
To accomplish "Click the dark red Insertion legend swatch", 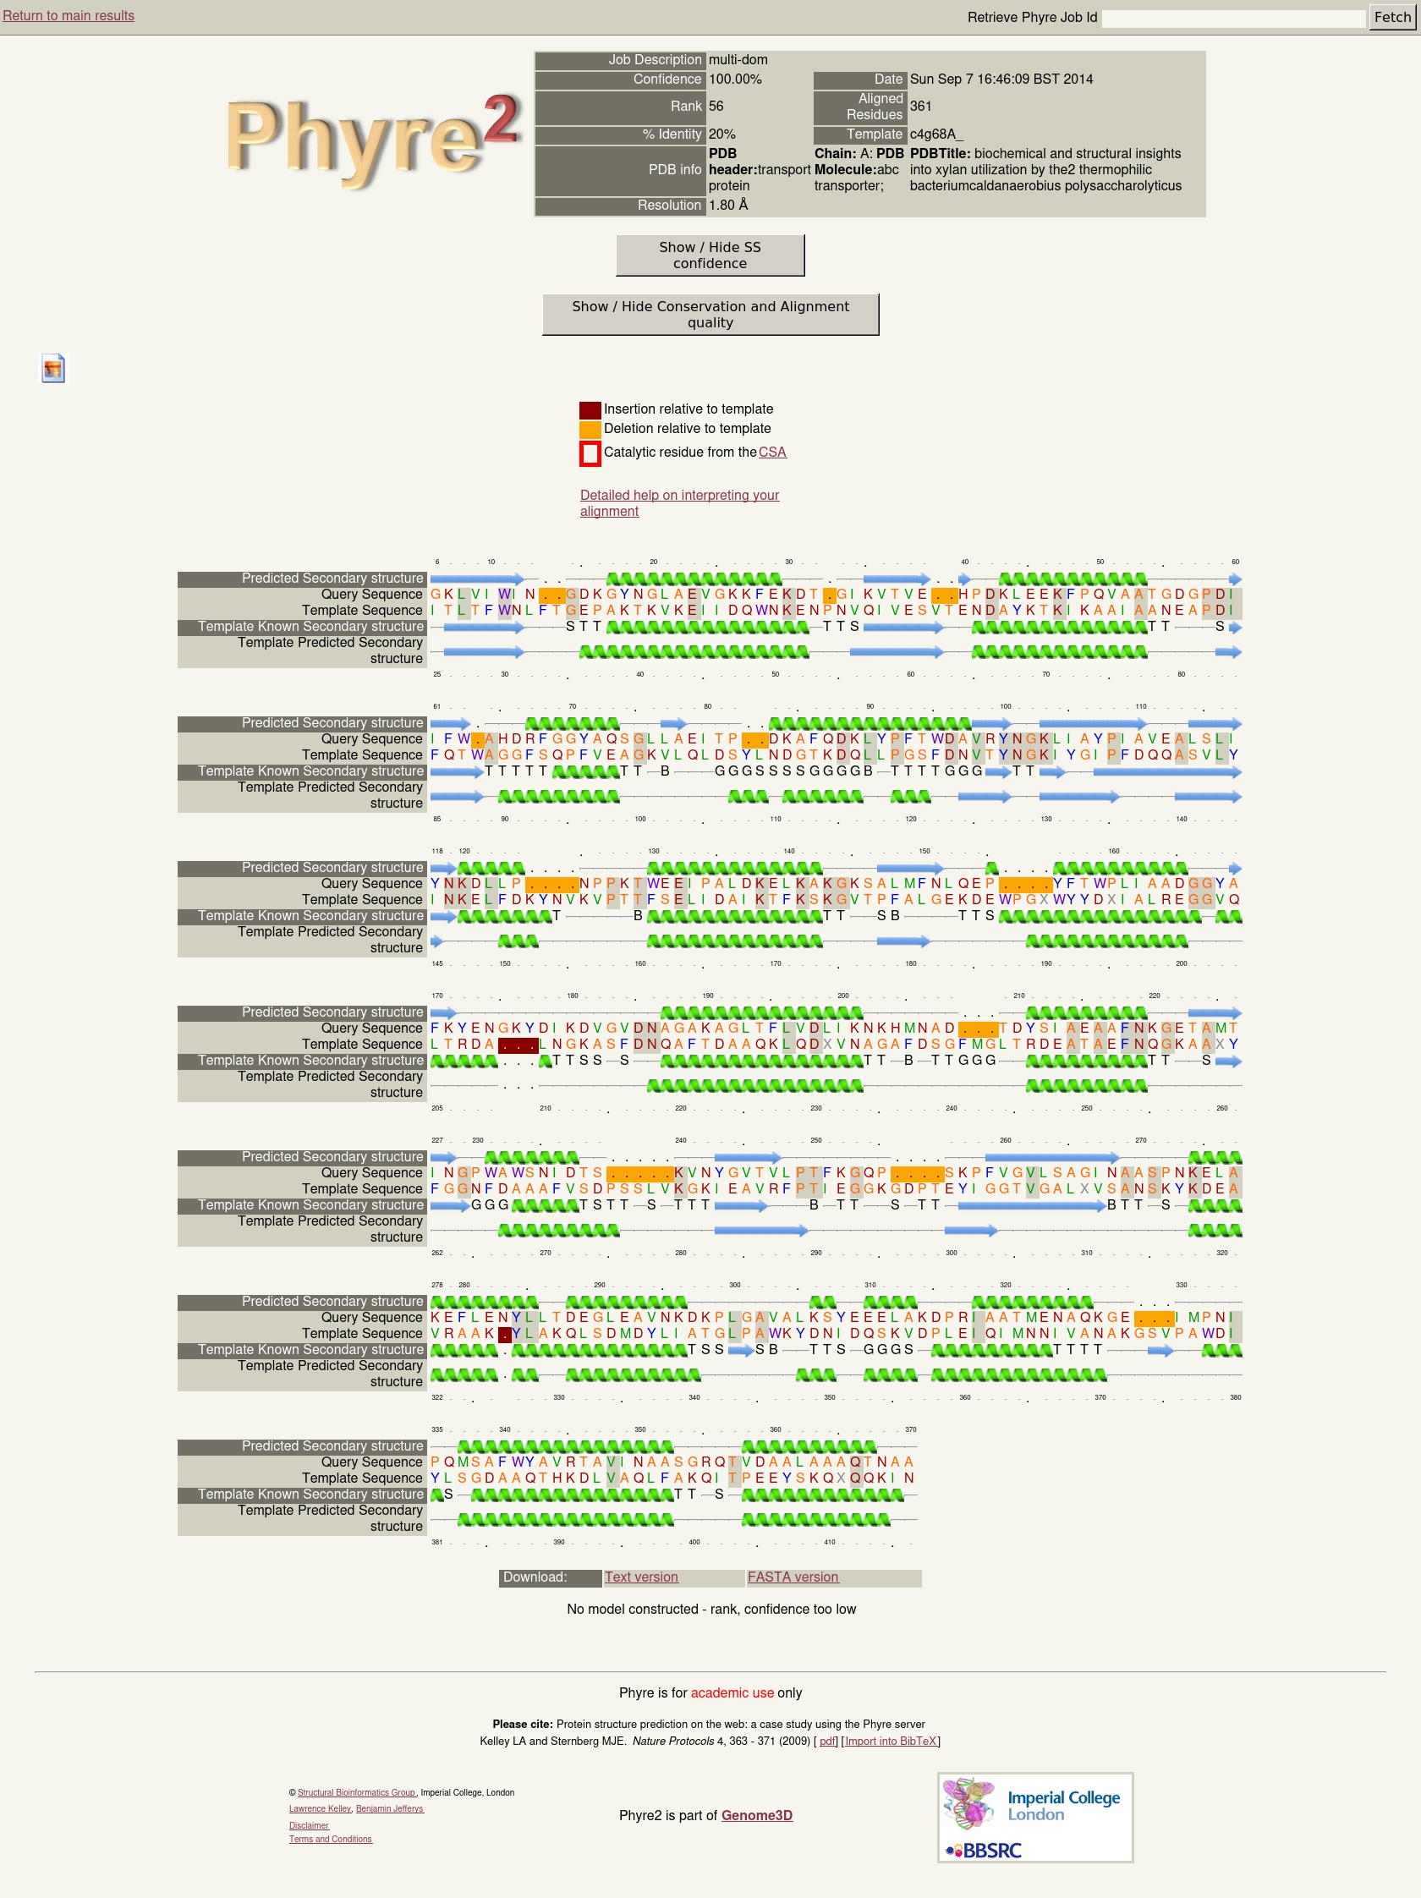I will pyautogui.click(x=590, y=410).
